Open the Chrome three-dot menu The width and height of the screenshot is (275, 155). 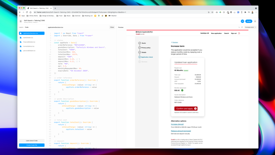coord(256,12)
